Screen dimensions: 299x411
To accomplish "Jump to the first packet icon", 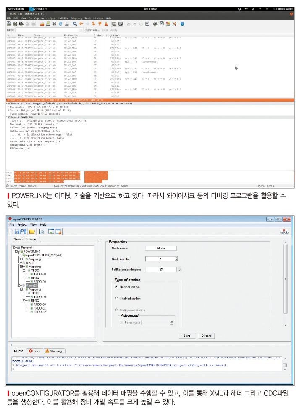I will pos(100,24).
